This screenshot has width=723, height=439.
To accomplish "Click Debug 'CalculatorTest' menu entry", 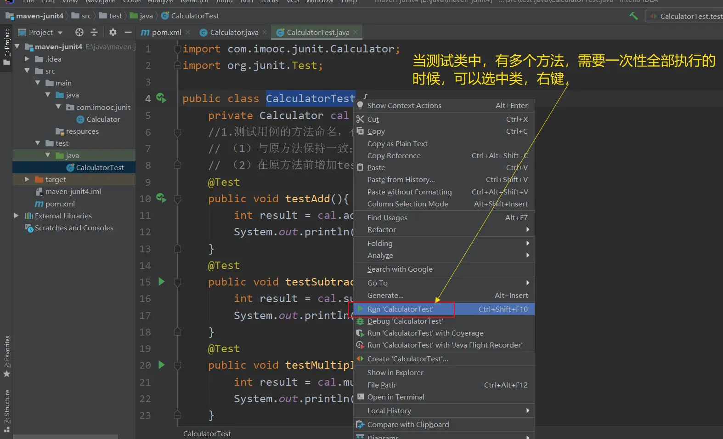I will 405,321.
